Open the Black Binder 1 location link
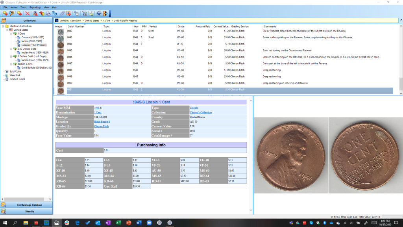 (x=102, y=122)
